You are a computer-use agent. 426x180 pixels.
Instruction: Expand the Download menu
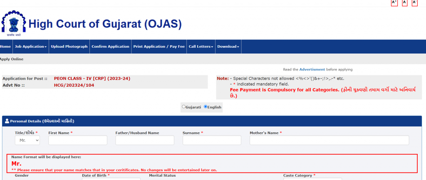tap(228, 46)
